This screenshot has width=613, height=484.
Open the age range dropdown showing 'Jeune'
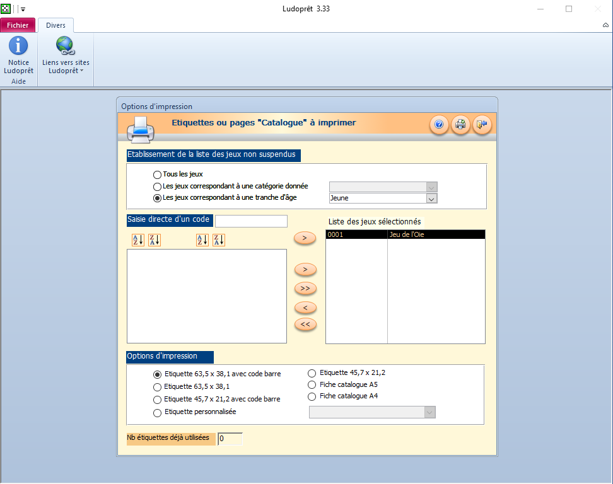click(x=431, y=198)
